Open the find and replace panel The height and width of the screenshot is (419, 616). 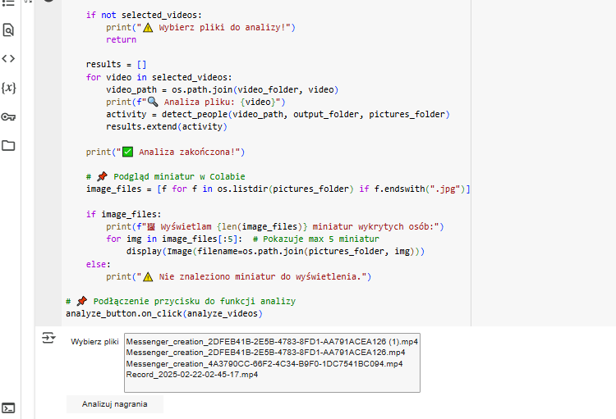(8, 30)
